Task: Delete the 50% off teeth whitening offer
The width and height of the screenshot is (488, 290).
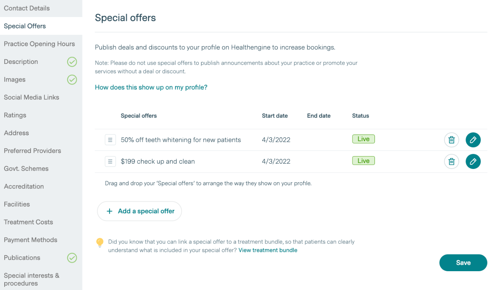Action: [451, 140]
